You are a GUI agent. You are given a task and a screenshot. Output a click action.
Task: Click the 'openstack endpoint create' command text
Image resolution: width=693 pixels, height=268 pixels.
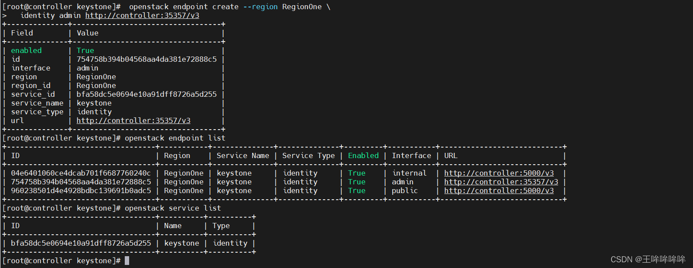184,7
